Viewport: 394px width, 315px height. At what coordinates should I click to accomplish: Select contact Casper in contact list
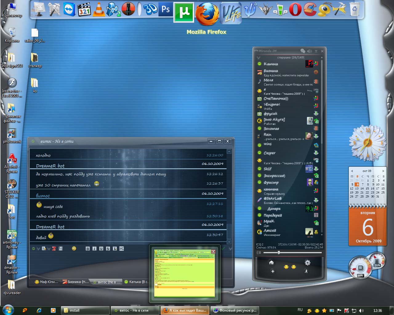point(269,153)
